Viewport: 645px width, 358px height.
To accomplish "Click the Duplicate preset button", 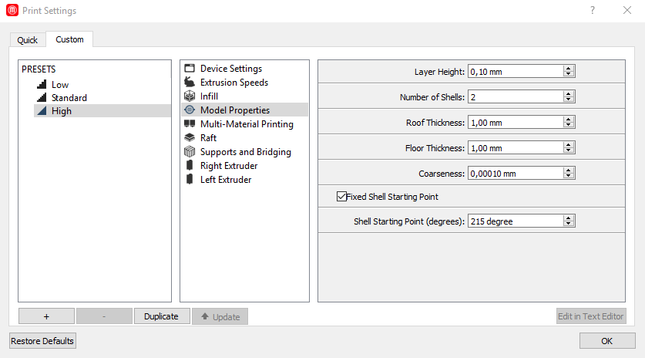I will point(161,316).
